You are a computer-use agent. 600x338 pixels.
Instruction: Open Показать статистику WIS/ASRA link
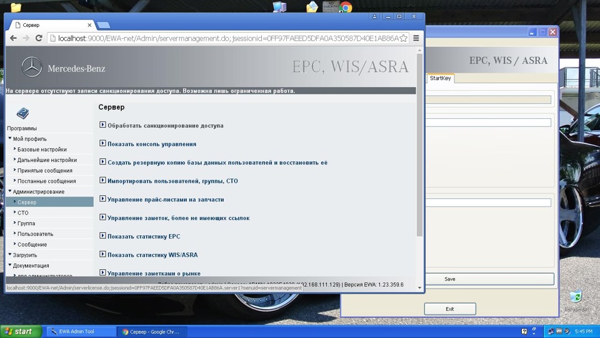point(152,255)
